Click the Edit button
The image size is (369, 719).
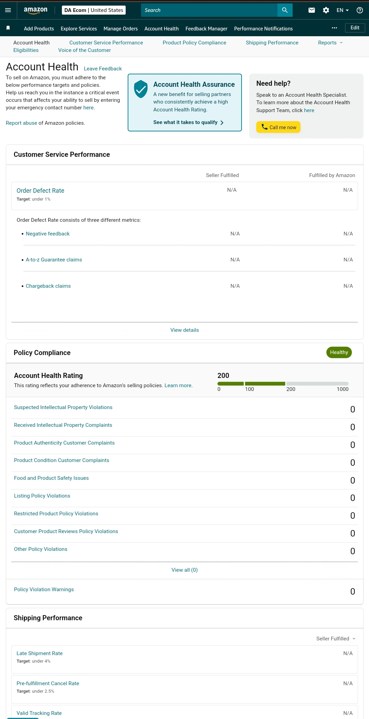point(355,28)
